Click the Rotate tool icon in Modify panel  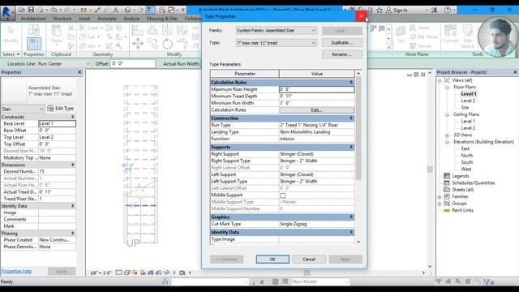[x=168, y=43]
